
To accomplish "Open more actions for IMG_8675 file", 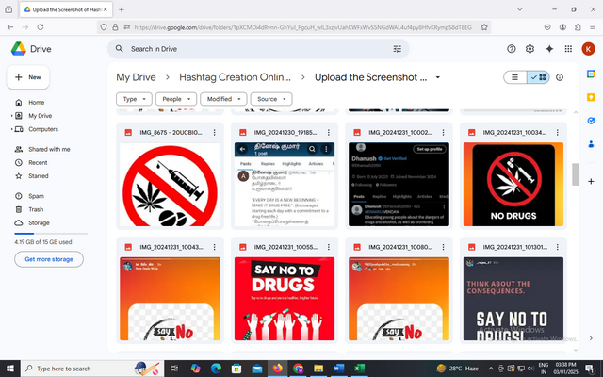I will (215, 133).
